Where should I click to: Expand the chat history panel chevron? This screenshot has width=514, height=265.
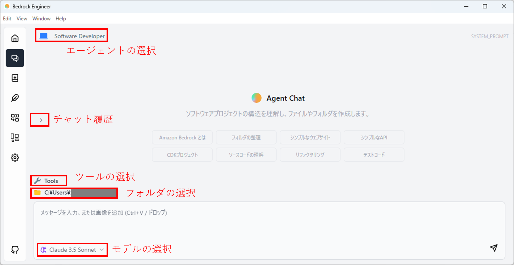(x=41, y=120)
